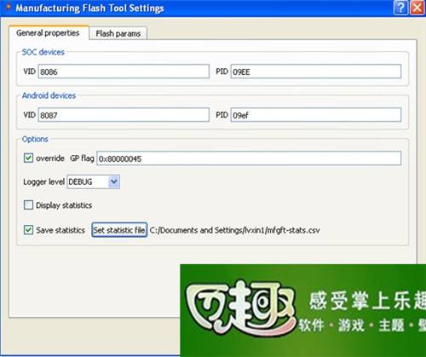Viewport: 426px width, 357px height.
Task: Click the flash tool title bar icon
Action: [x=8, y=8]
